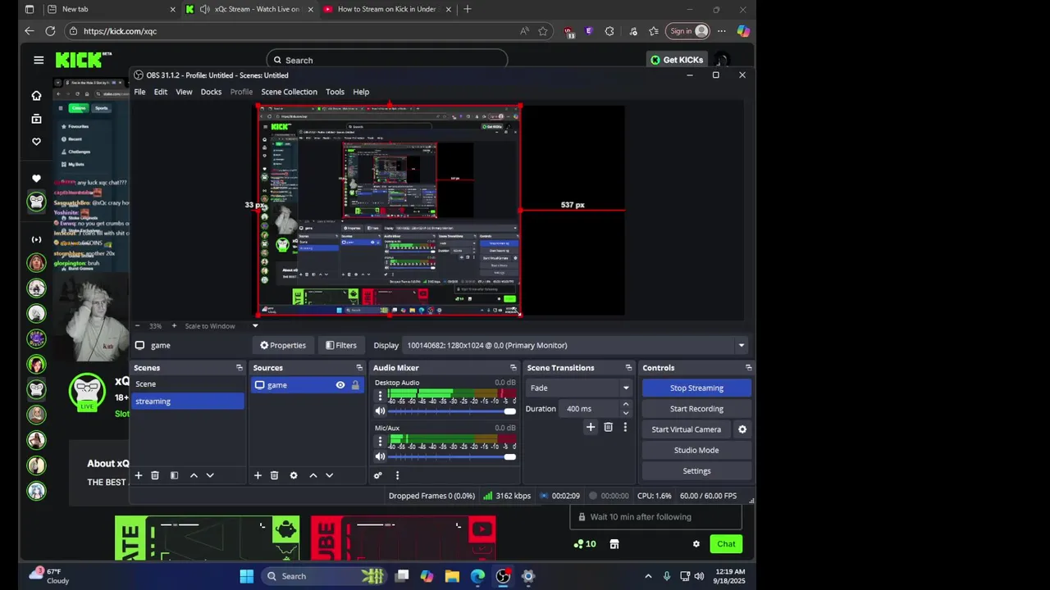
Task: Pop out the Scene Transitions dock
Action: coord(629,368)
